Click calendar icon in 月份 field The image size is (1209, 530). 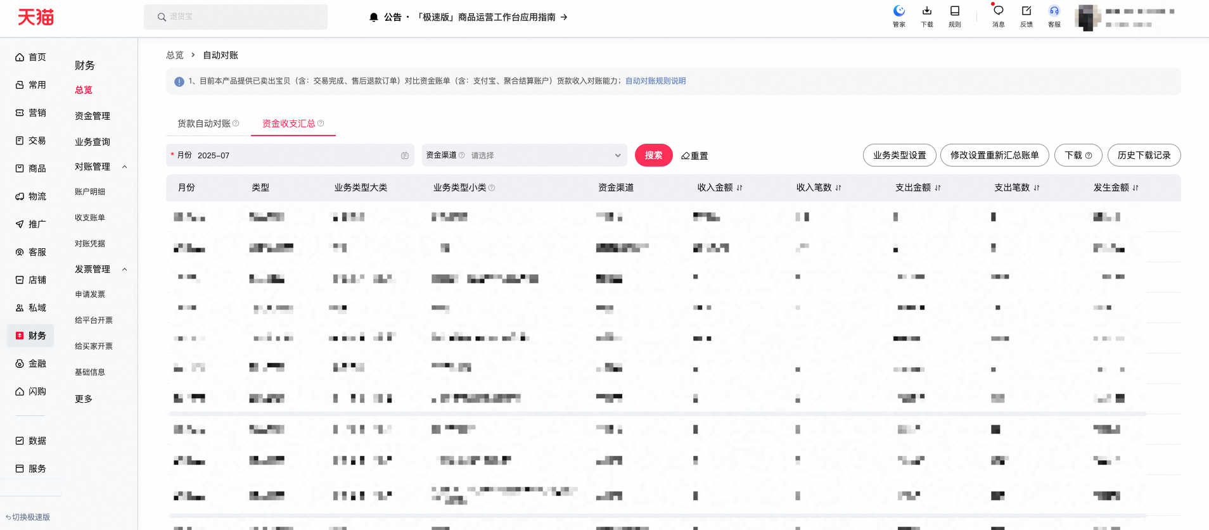point(405,155)
